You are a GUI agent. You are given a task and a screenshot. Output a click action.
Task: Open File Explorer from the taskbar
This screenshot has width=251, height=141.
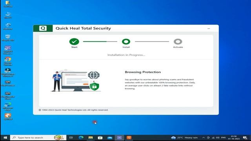click(x=91, y=137)
